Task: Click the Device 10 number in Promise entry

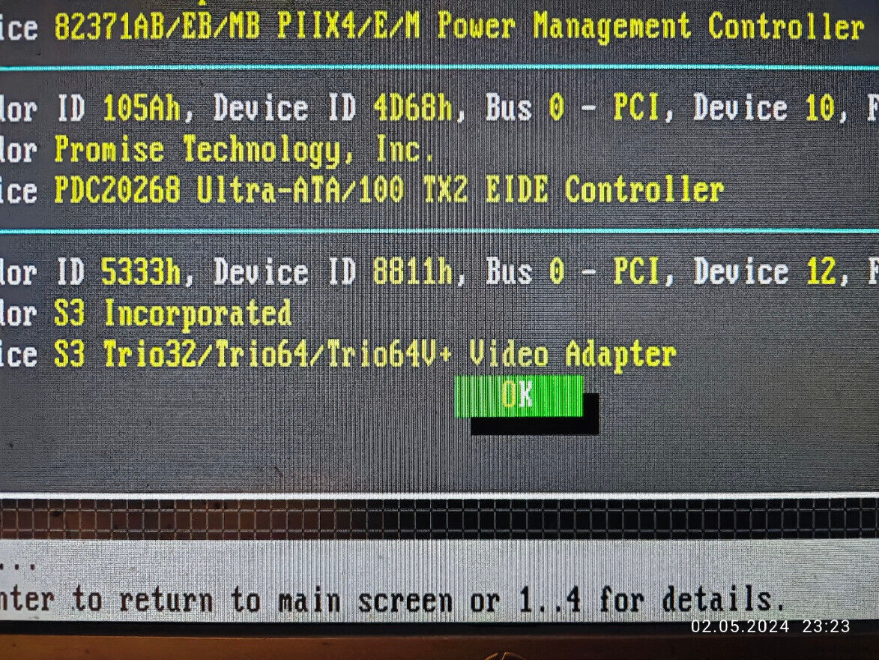Action: pyautogui.click(x=820, y=108)
